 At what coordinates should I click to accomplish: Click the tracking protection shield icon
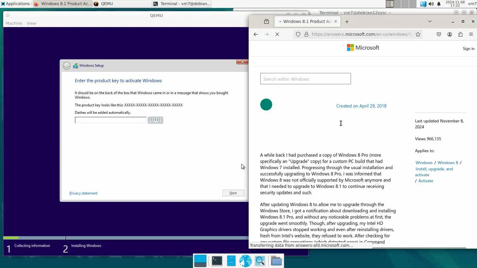pyautogui.click(x=298, y=34)
